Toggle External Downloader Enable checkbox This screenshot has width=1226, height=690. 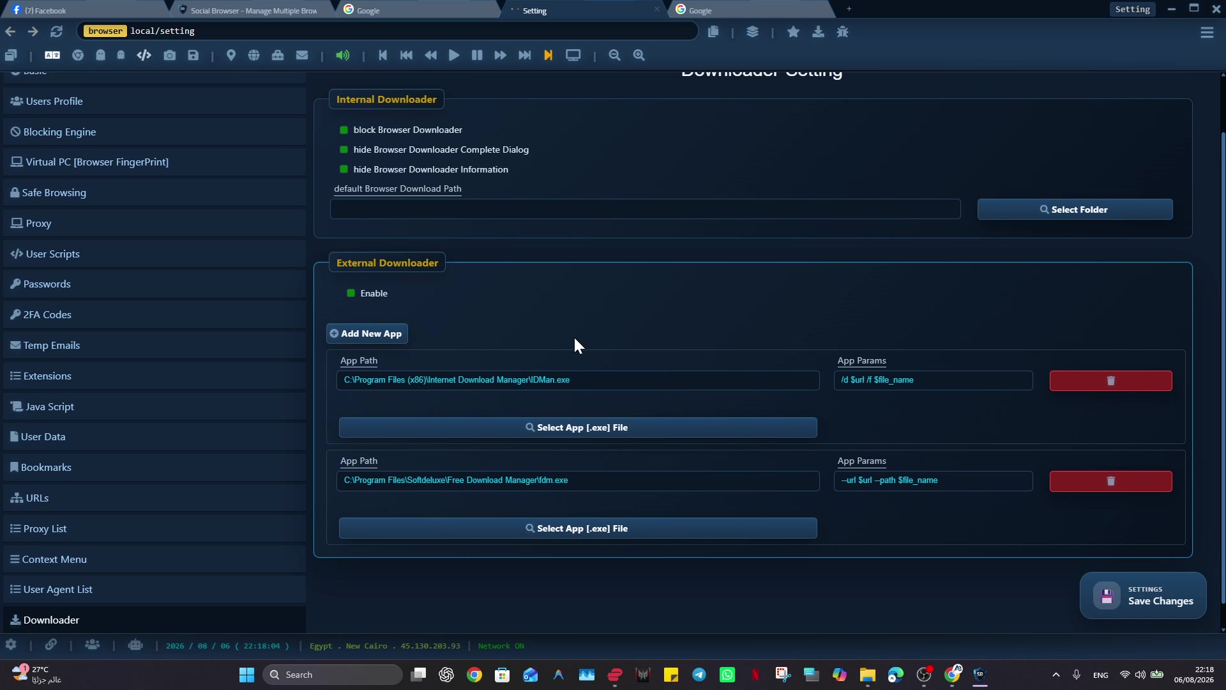[351, 293]
